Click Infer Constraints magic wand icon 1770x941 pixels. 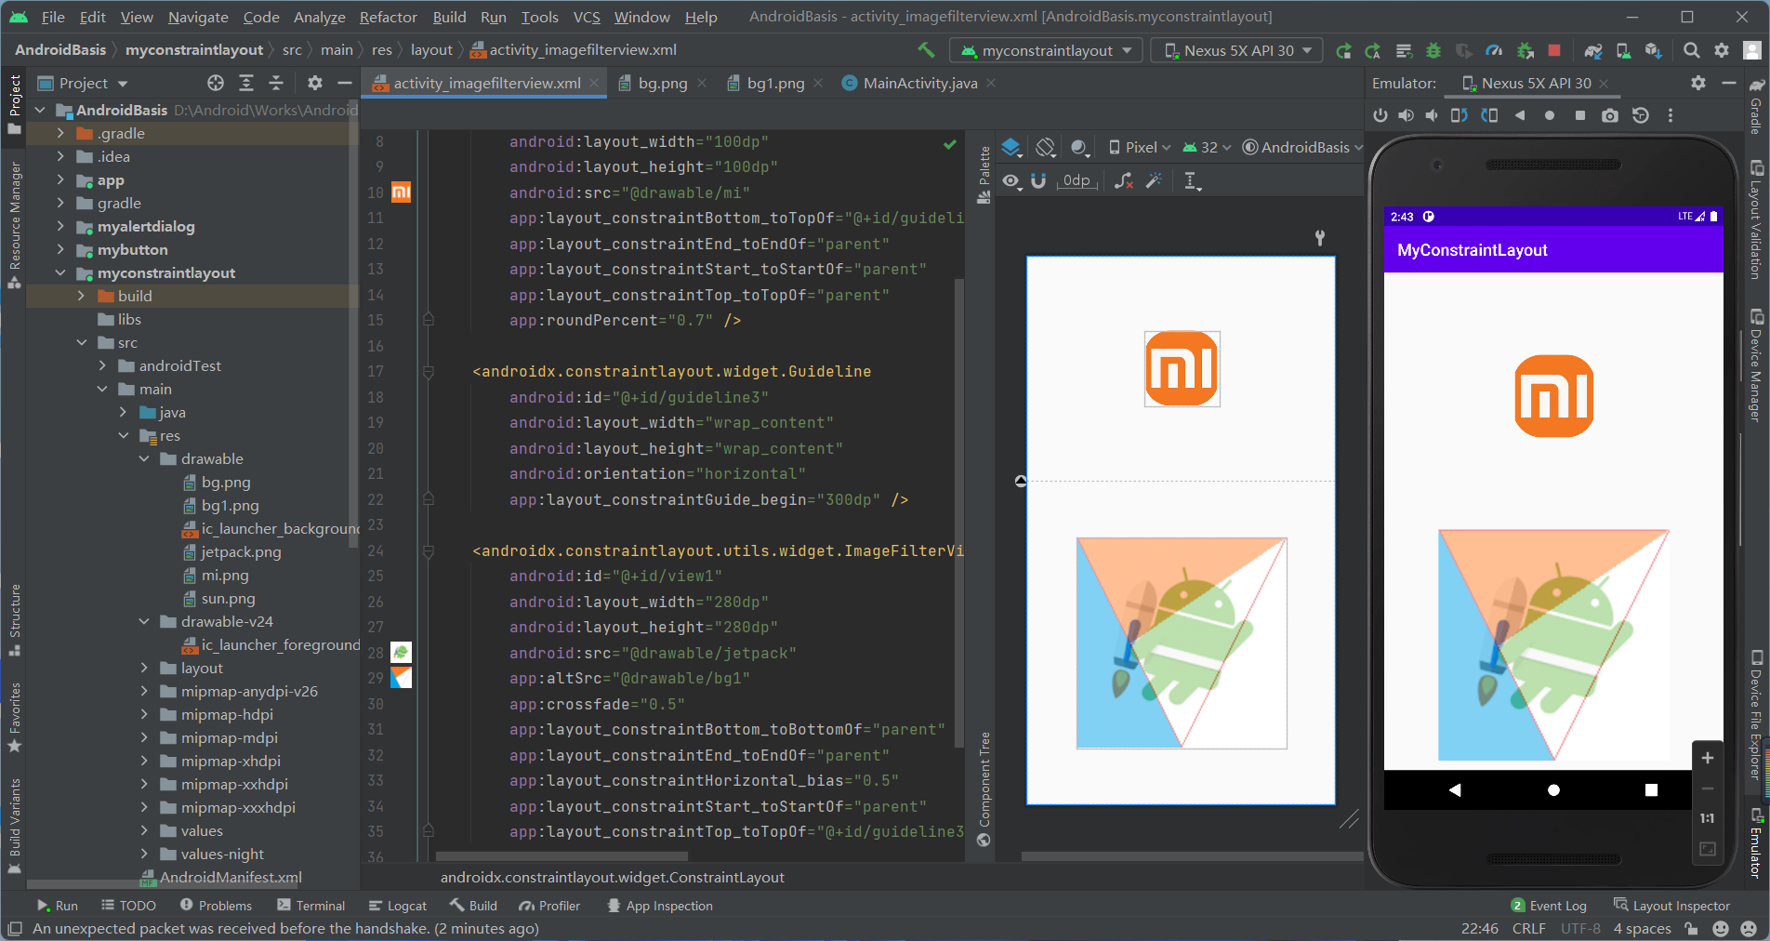point(1155,180)
